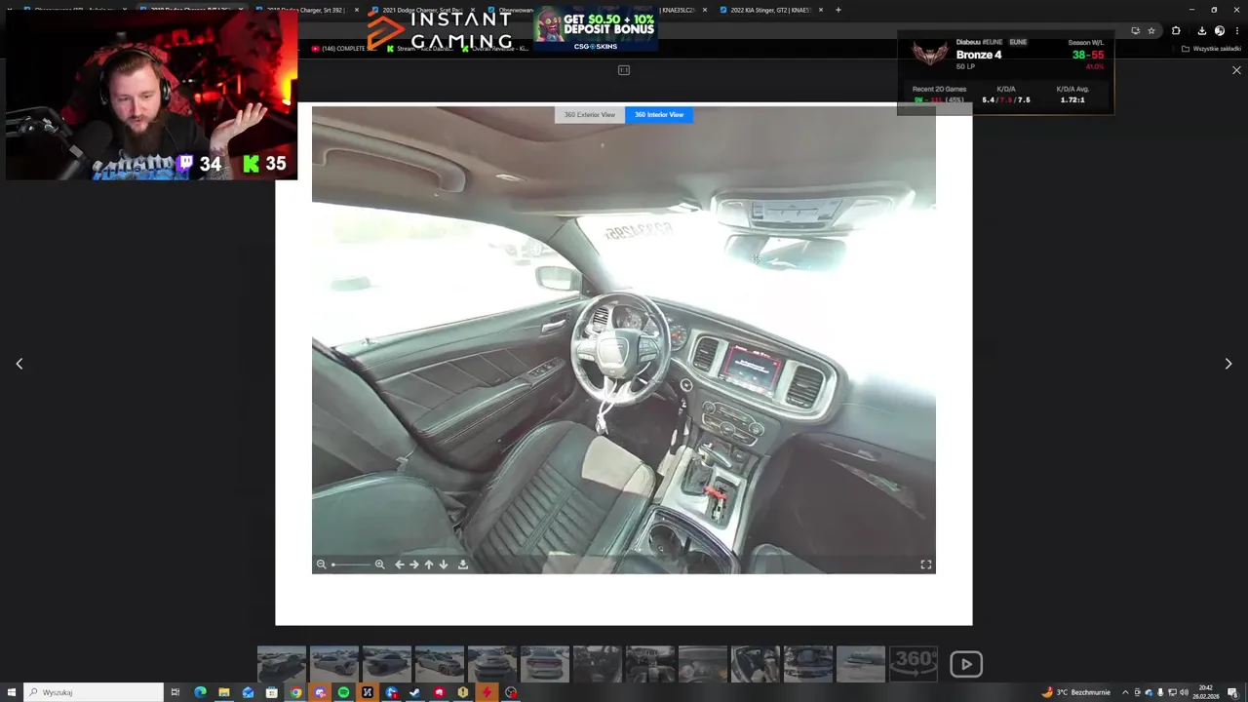1248x702 pixels.
Task: Rotate the 360 view right with arrow
Action: pos(413,565)
